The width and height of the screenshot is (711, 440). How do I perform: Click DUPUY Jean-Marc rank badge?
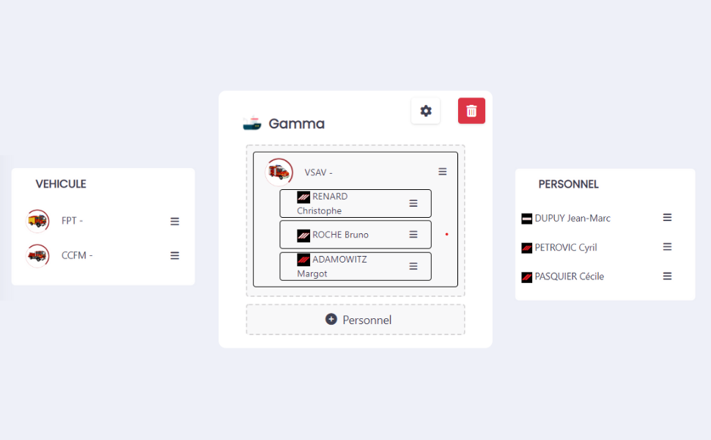[x=526, y=219]
